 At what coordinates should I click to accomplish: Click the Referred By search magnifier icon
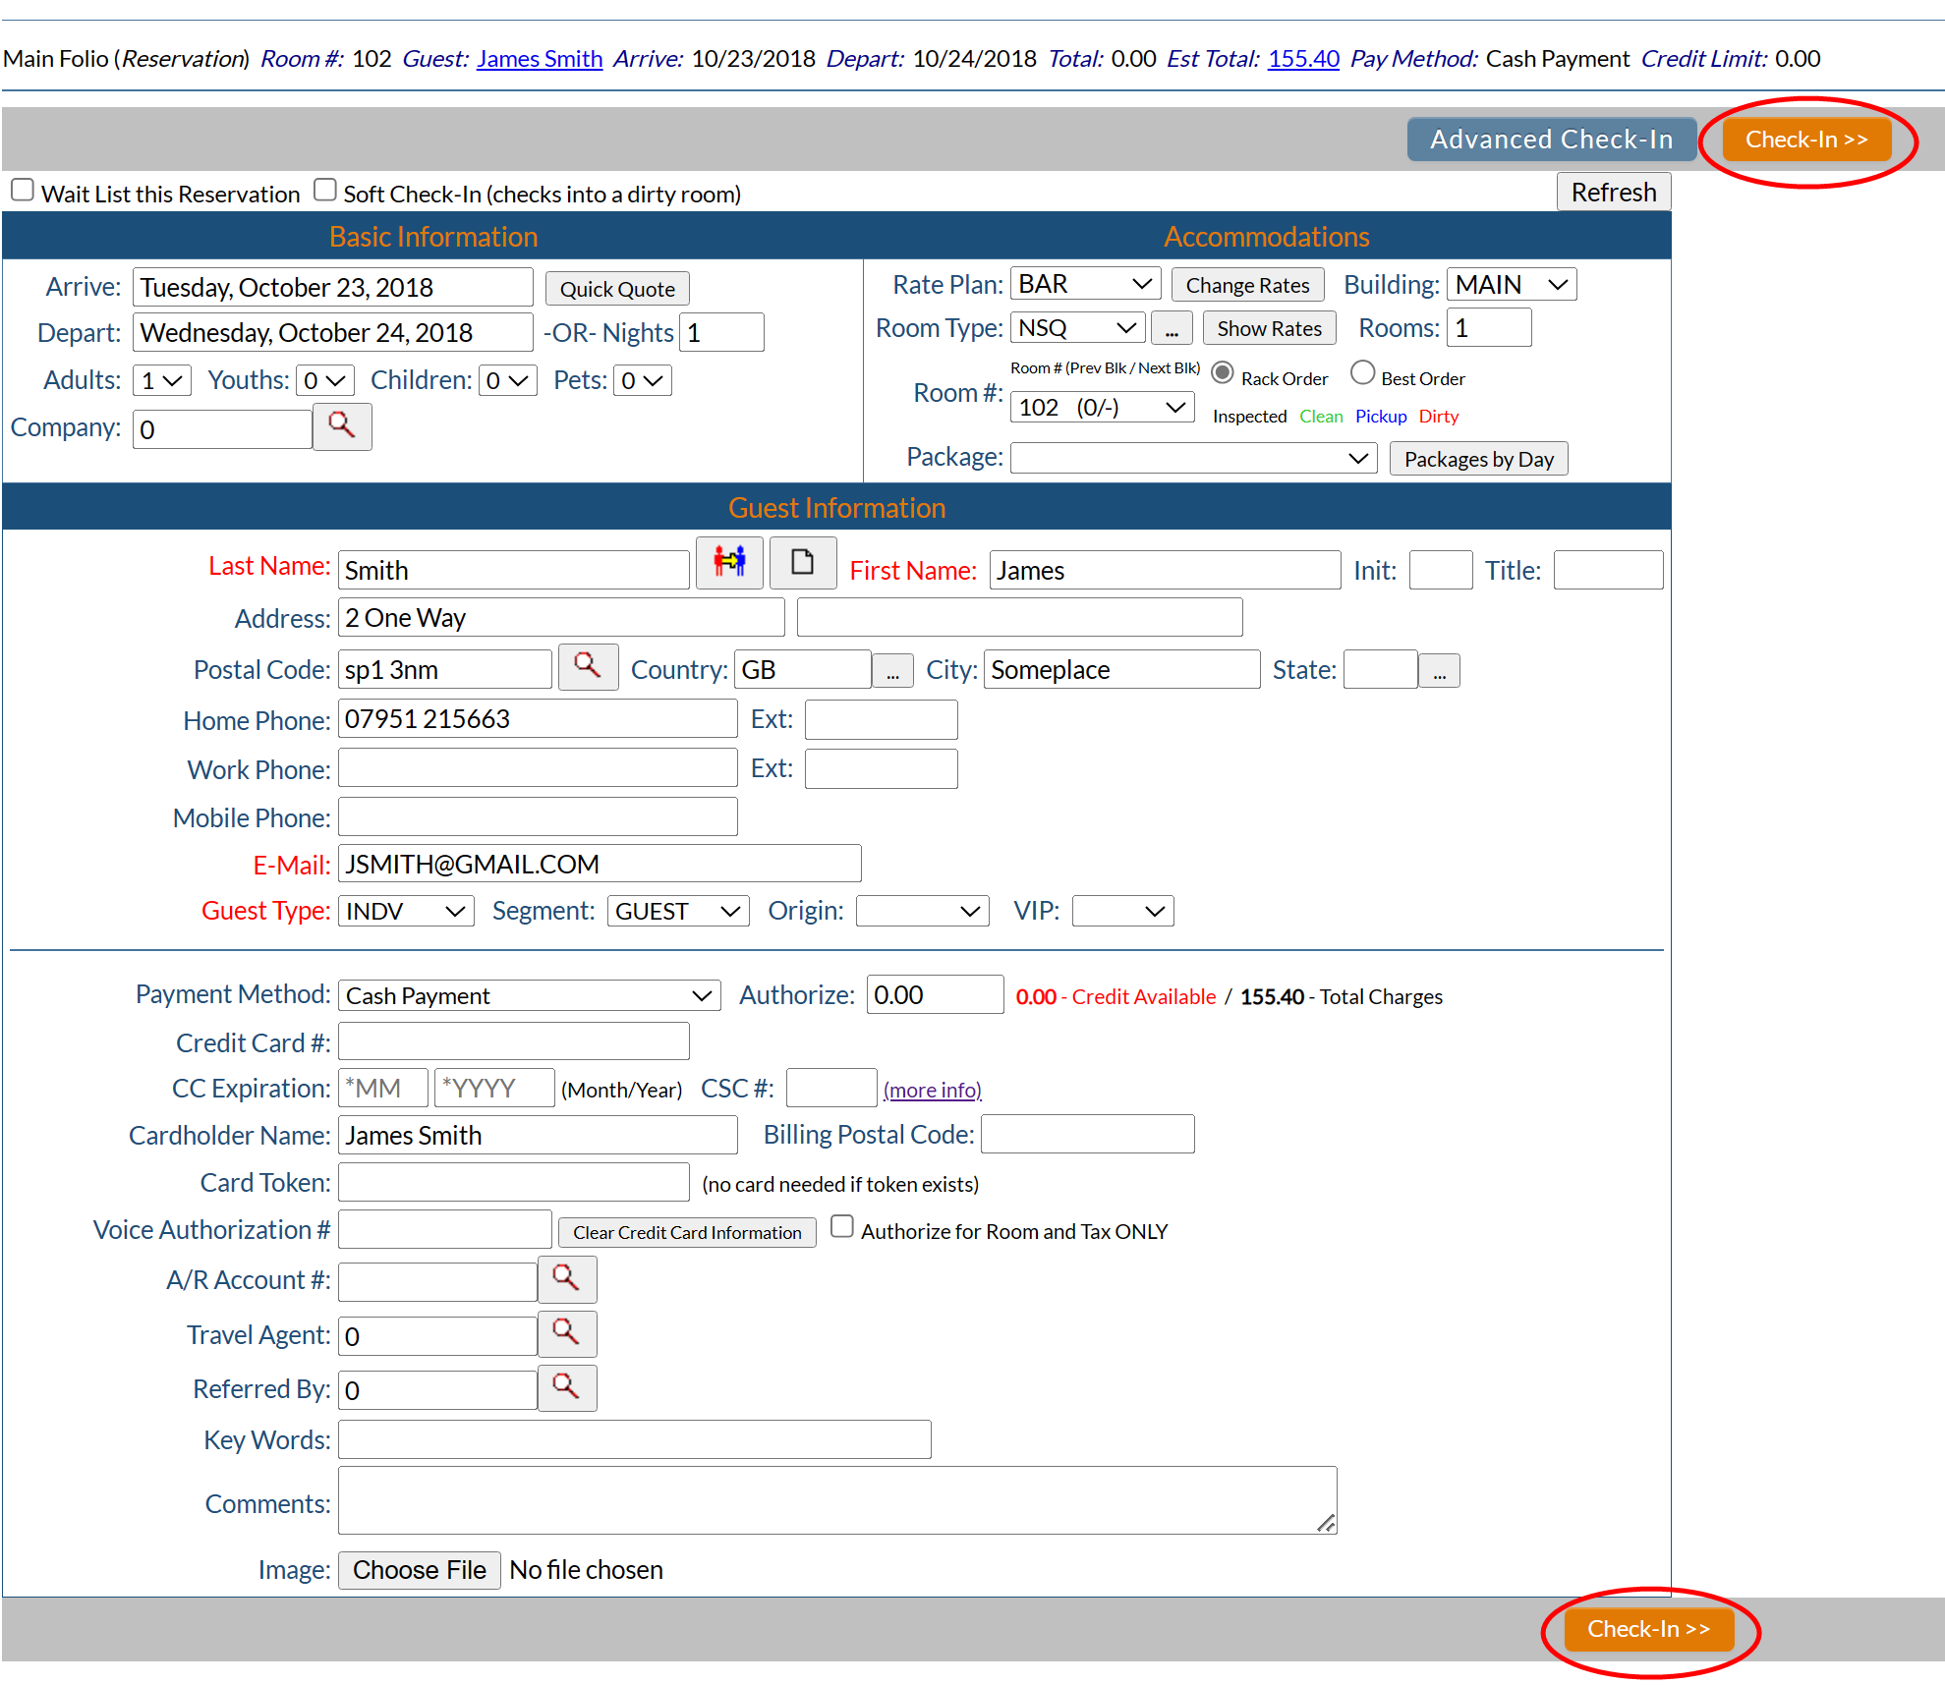pyautogui.click(x=566, y=1387)
